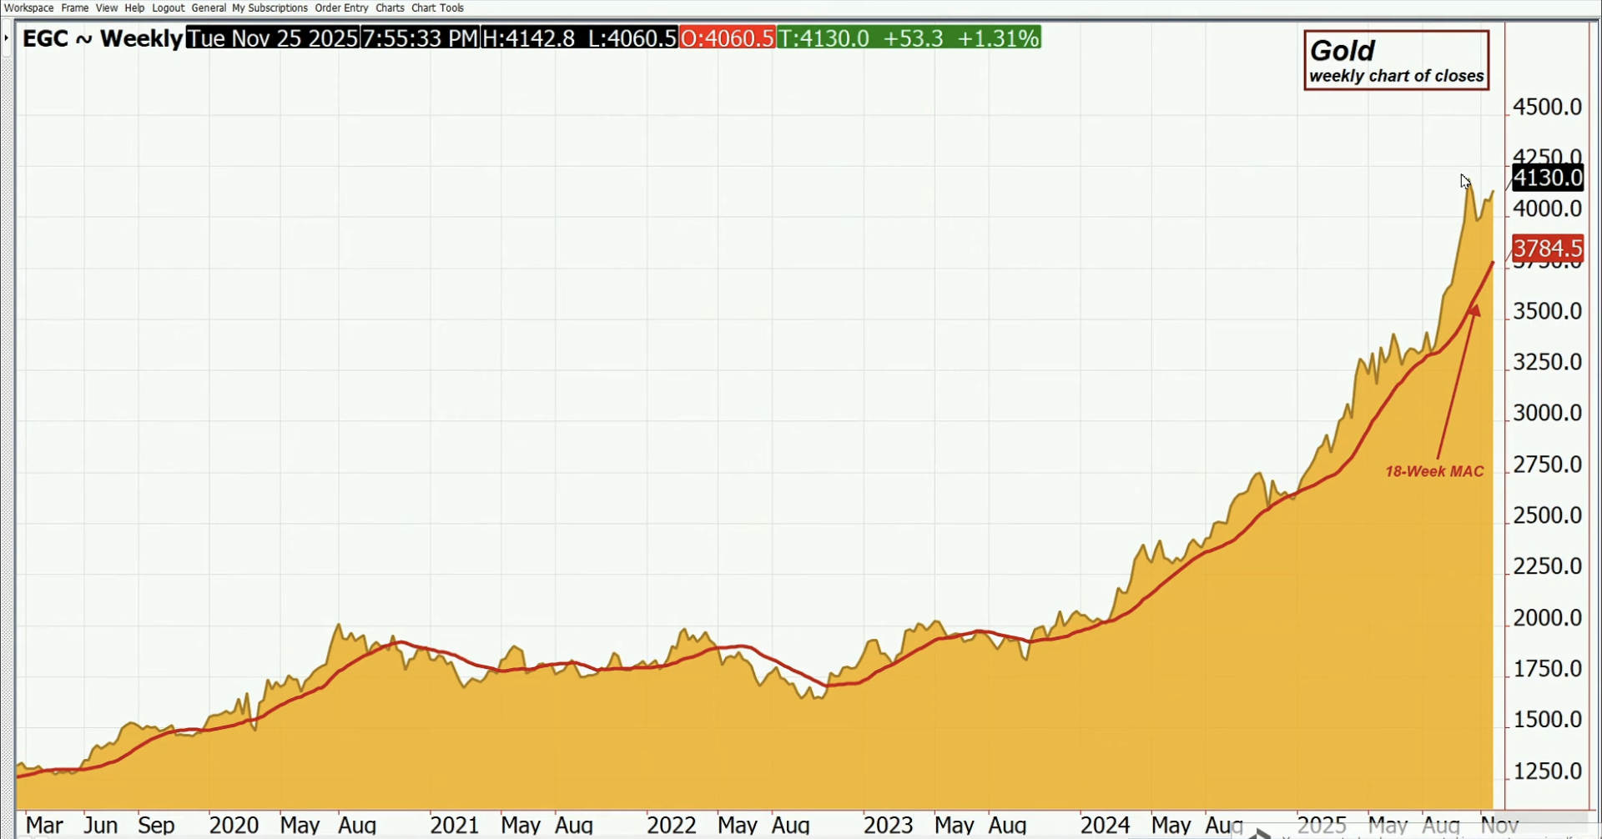Click the red open price O:4060.5 box
Viewport: 1602px width, 839px height.
(x=727, y=38)
